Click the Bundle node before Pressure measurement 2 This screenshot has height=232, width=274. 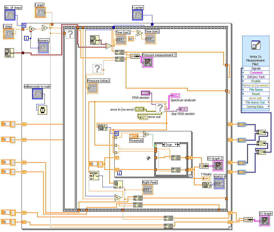click(135, 56)
